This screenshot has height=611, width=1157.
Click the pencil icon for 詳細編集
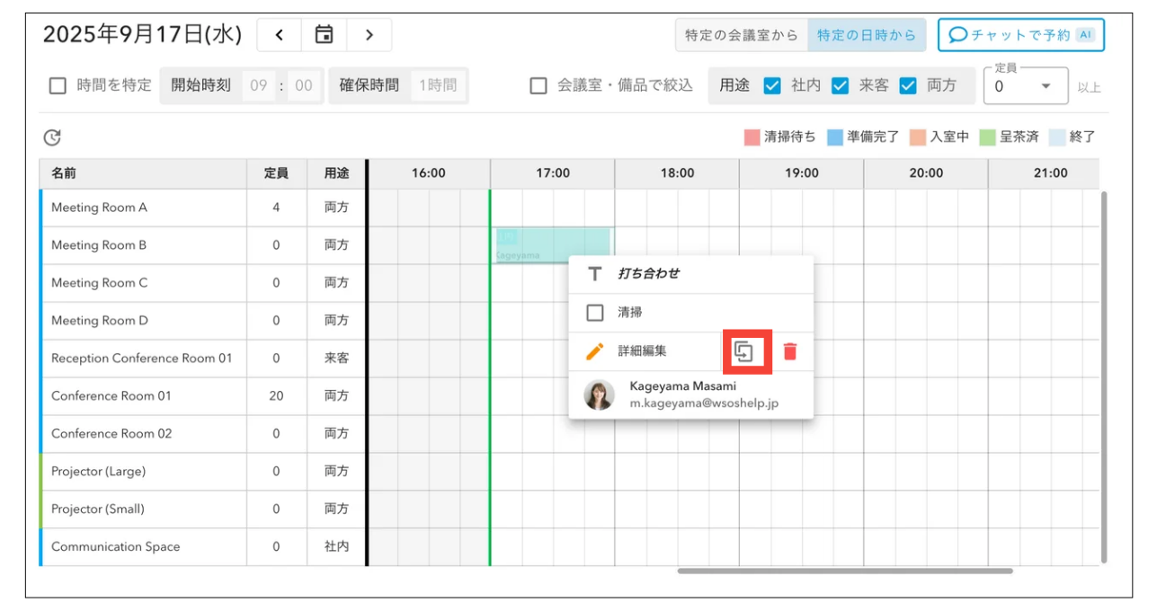pos(594,351)
